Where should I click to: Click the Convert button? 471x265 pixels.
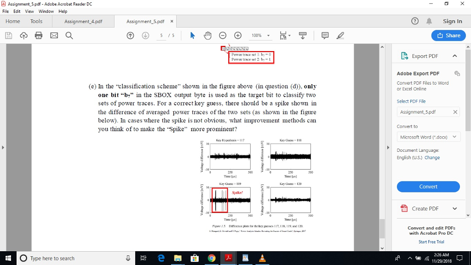click(x=428, y=186)
